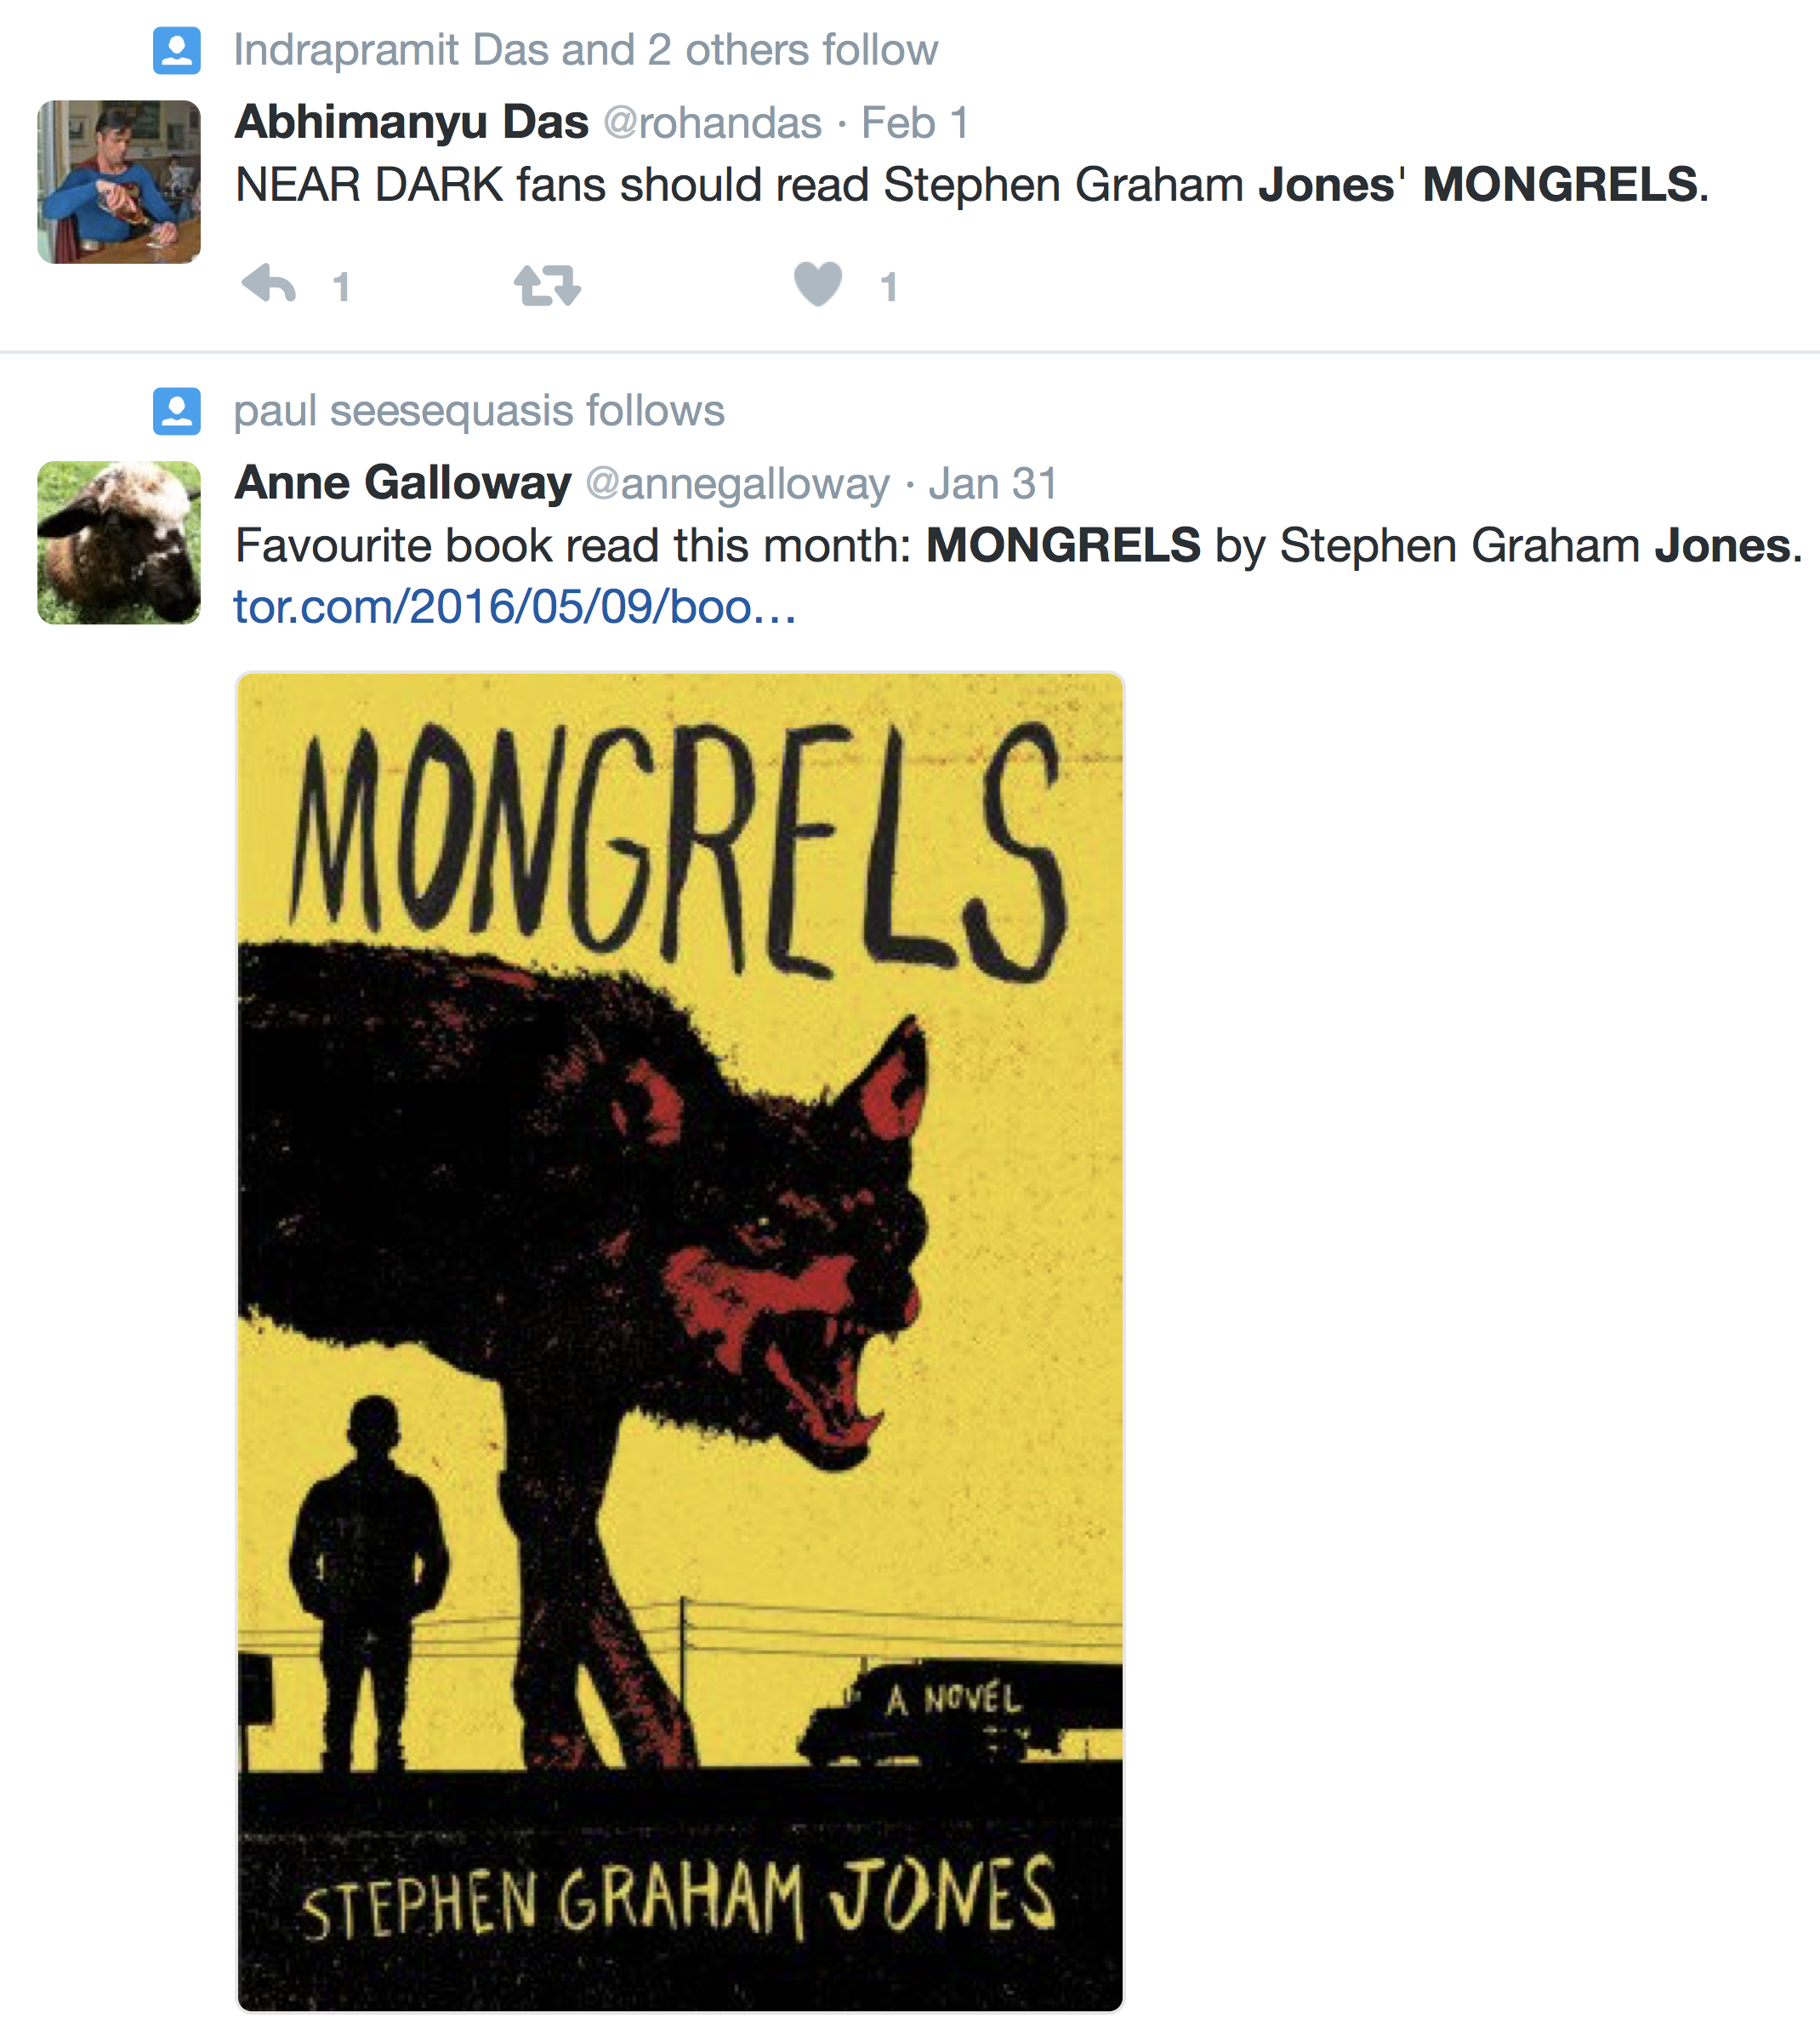Screen dimensions: 1820x2030
Task: Like Abhimanyu Das's tweet with the heart
Action: pyautogui.click(x=818, y=284)
